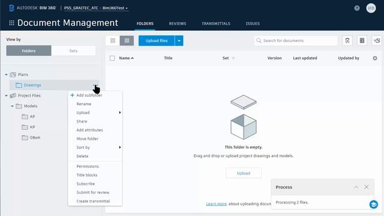Click the rightmost toolbar icon after search
This screenshot has width=384, height=216.
pyautogui.click(x=377, y=41)
